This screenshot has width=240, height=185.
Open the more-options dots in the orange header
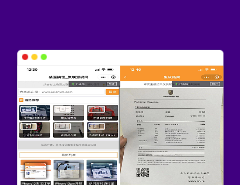206,77
